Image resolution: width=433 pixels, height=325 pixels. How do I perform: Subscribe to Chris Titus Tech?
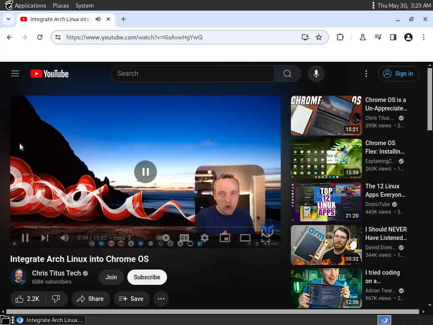point(147,277)
